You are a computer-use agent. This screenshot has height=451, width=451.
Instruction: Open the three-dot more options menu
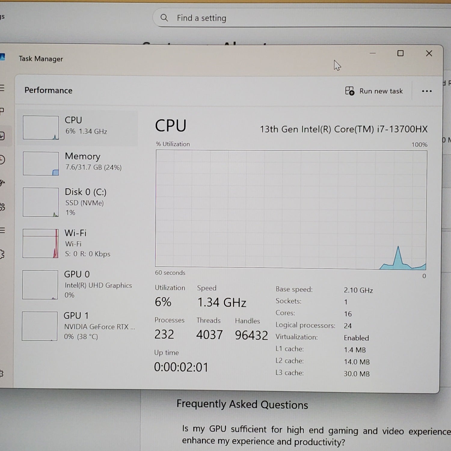point(427,91)
